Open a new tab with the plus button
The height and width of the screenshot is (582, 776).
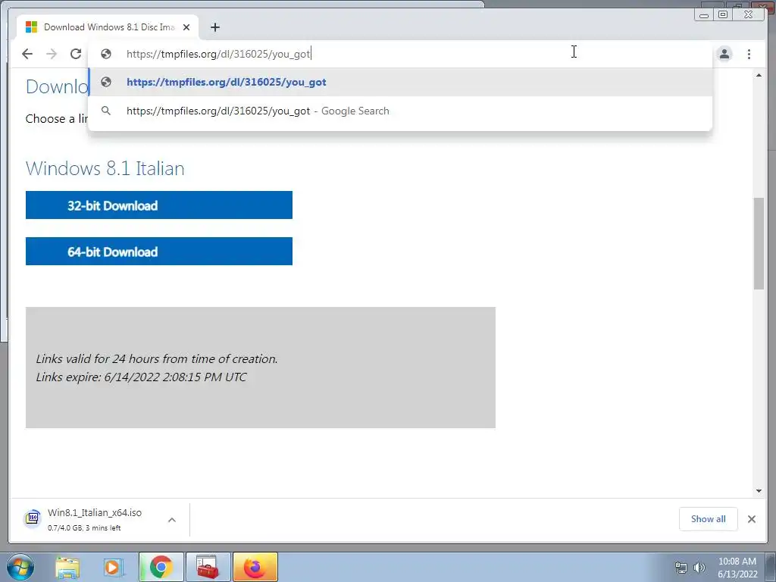214,27
